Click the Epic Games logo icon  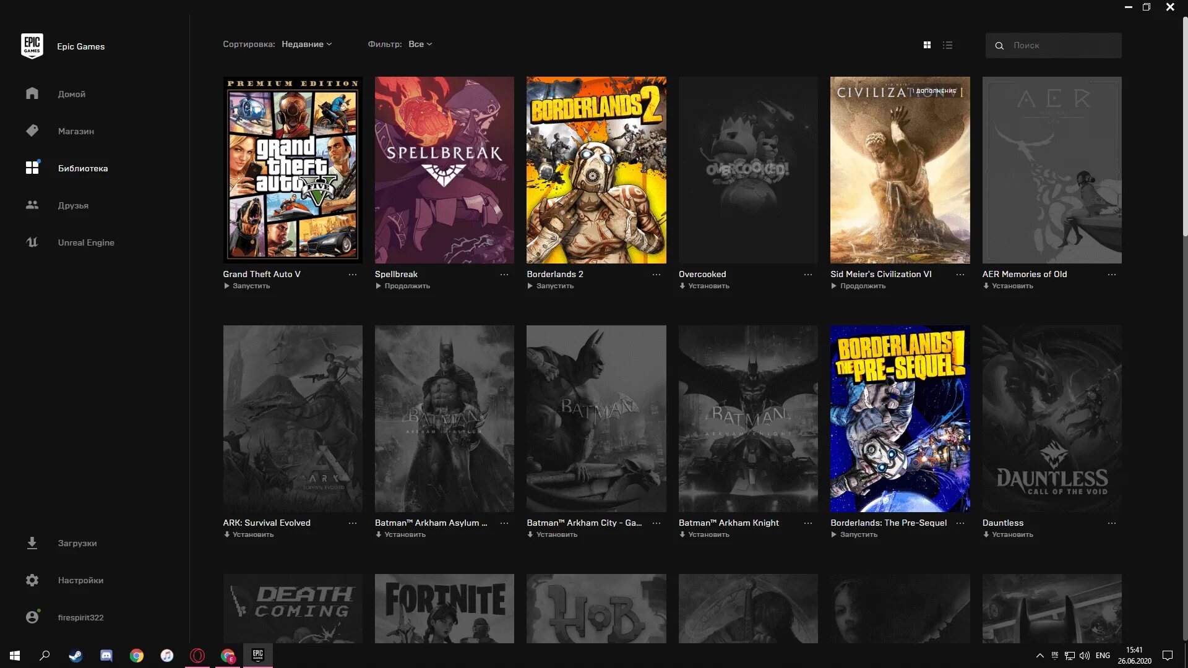tap(32, 46)
